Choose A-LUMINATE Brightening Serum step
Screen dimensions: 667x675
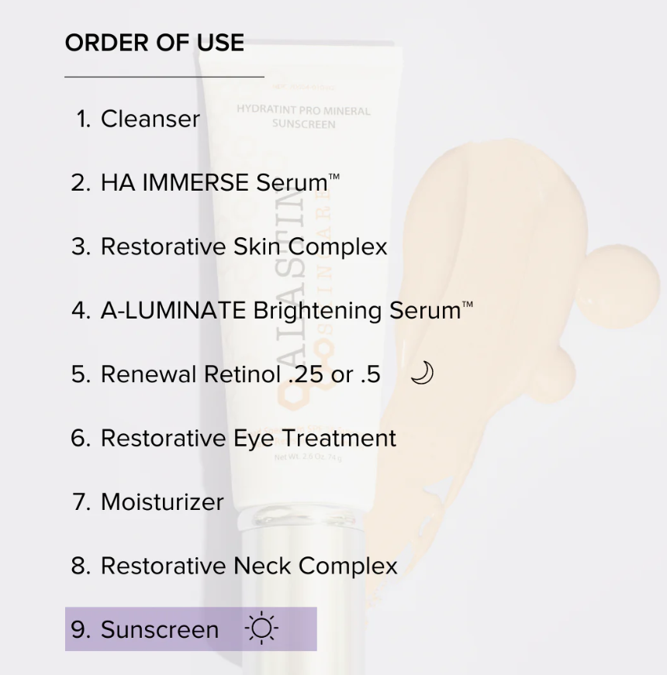coord(281,310)
